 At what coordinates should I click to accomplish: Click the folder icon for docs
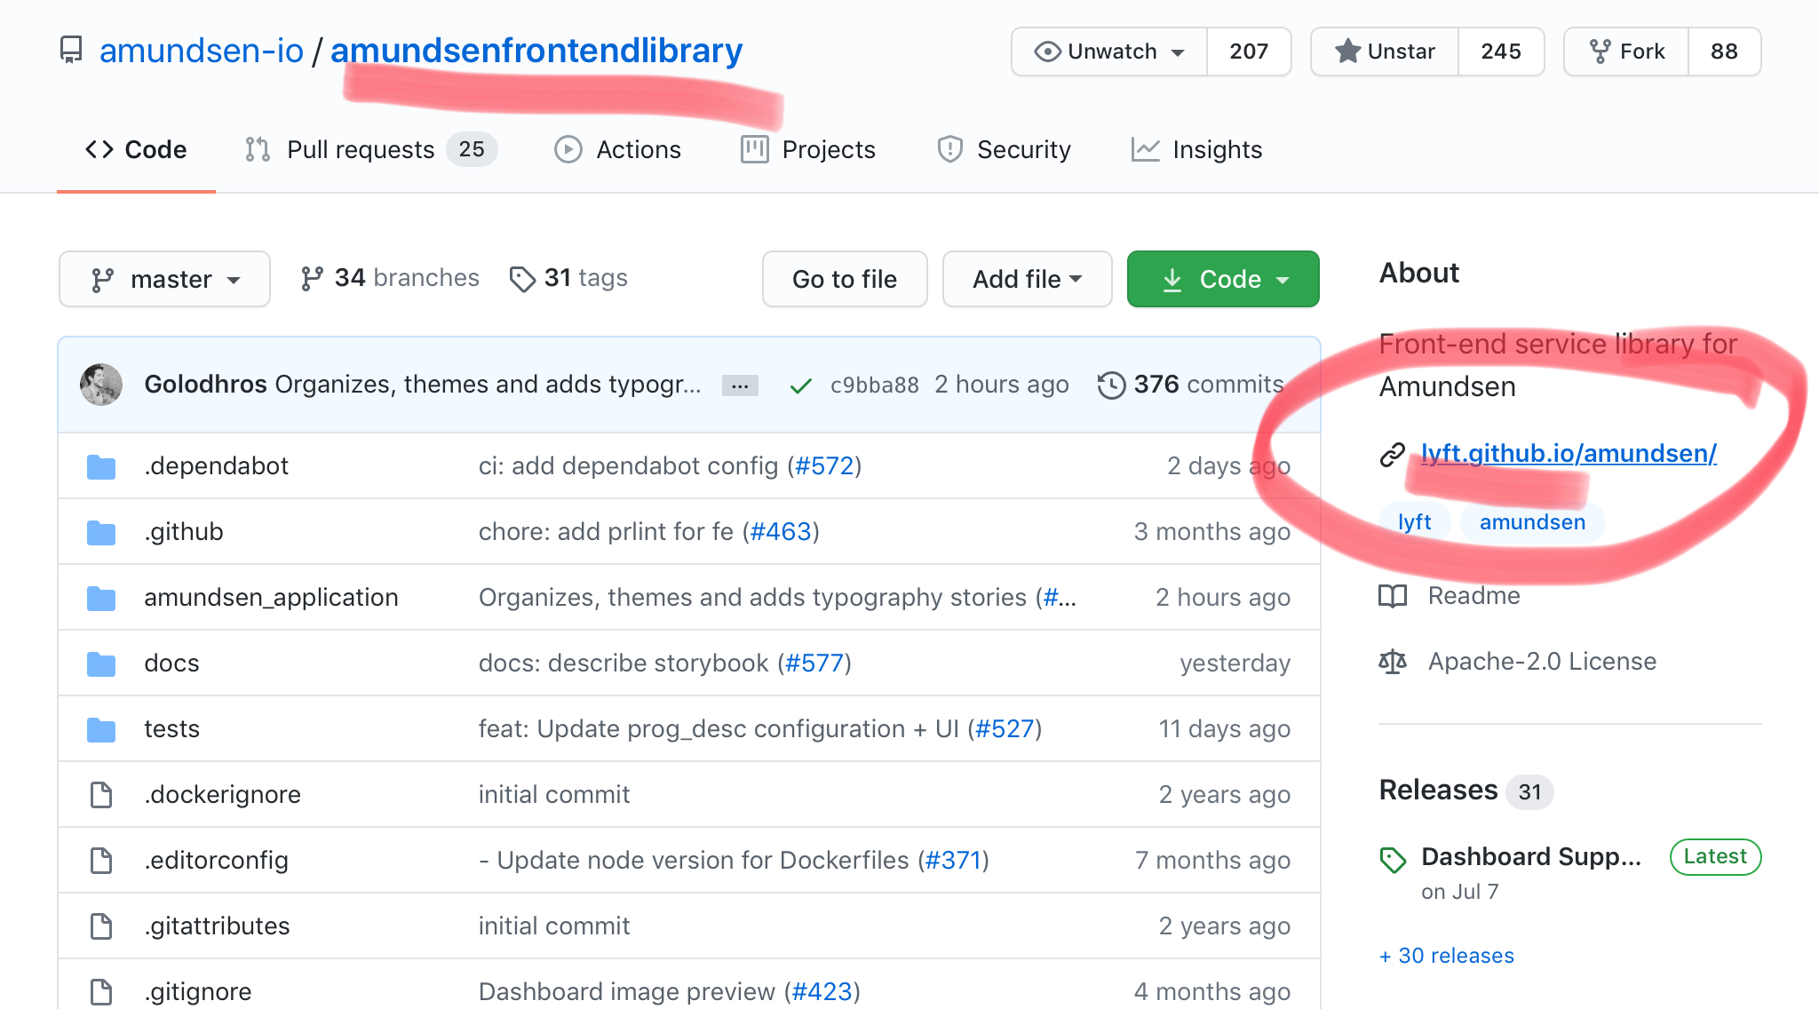[101, 663]
